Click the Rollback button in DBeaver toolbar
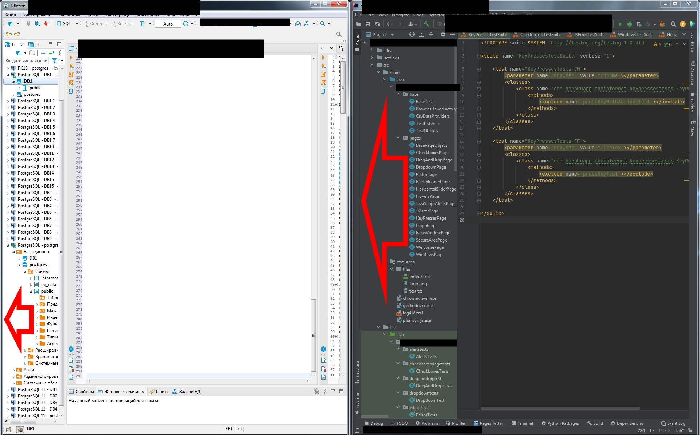Viewport: 700px width, 435px height. coord(122,24)
